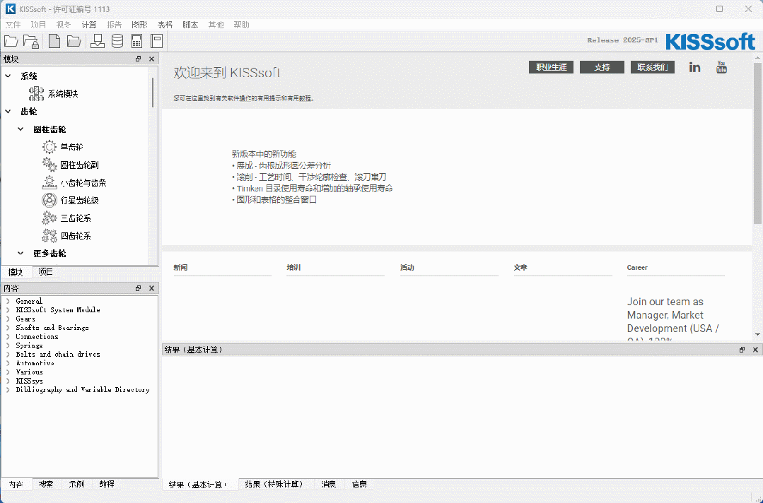Image resolution: width=763 pixels, height=503 pixels.
Task: Select the 行星齿轮级 planetary icon
Action: (49, 200)
